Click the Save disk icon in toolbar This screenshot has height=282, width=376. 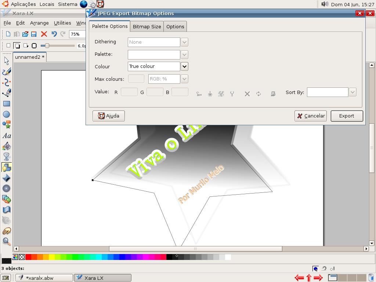tap(34, 34)
